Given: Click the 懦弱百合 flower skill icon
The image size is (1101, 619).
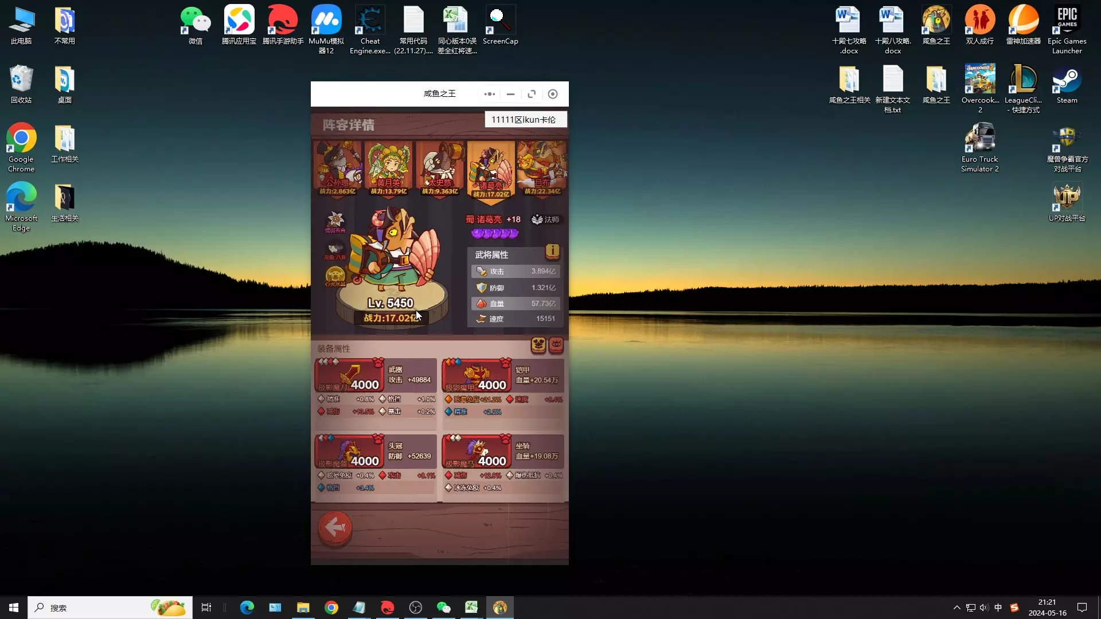Looking at the screenshot, I should (x=335, y=221).
